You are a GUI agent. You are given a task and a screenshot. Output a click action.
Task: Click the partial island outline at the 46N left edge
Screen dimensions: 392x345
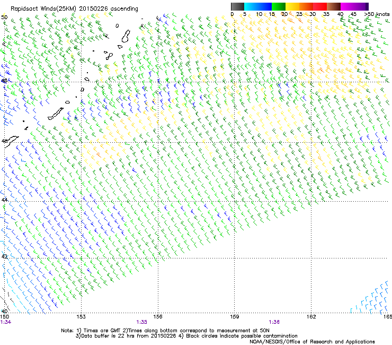tap(11, 141)
